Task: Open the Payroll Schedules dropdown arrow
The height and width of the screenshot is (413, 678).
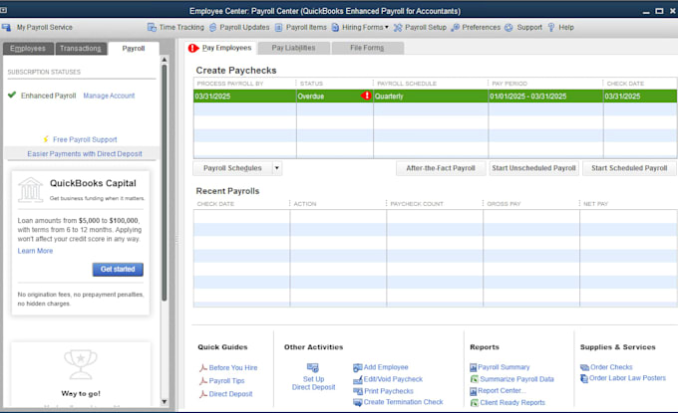Action: coord(277,168)
